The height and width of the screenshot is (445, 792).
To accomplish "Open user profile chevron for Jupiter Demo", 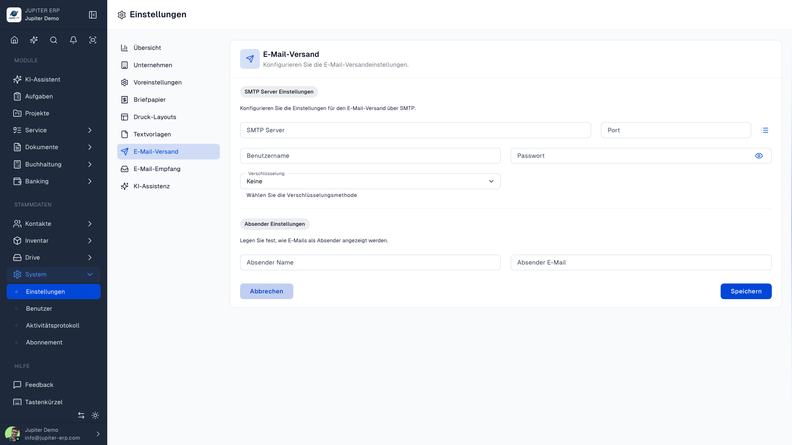I will pos(98,434).
